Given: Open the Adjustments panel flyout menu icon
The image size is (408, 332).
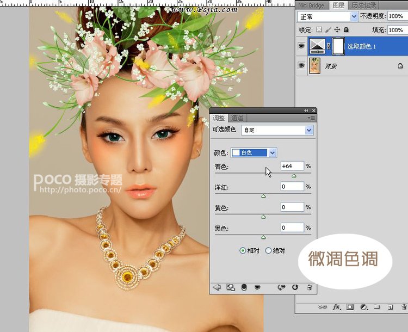Looking at the screenshot, I should coord(311,118).
